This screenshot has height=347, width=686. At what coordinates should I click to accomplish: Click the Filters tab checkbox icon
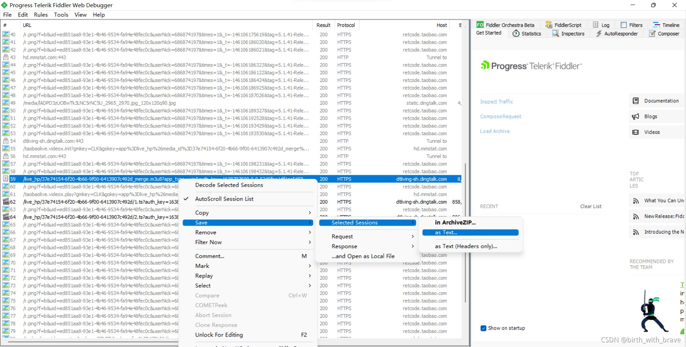tap(624, 25)
